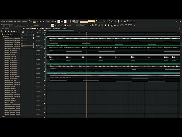Open the TOOLS menu
The width and height of the screenshot is (182, 137).
23,21
